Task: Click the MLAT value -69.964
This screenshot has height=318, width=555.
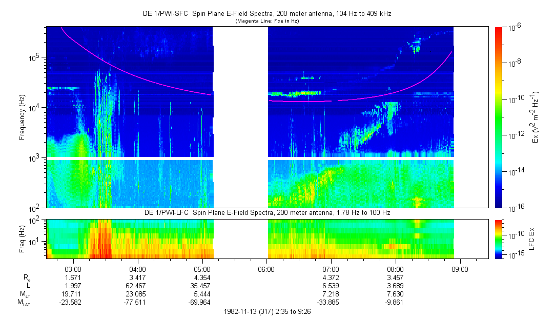Action: (x=199, y=303)
